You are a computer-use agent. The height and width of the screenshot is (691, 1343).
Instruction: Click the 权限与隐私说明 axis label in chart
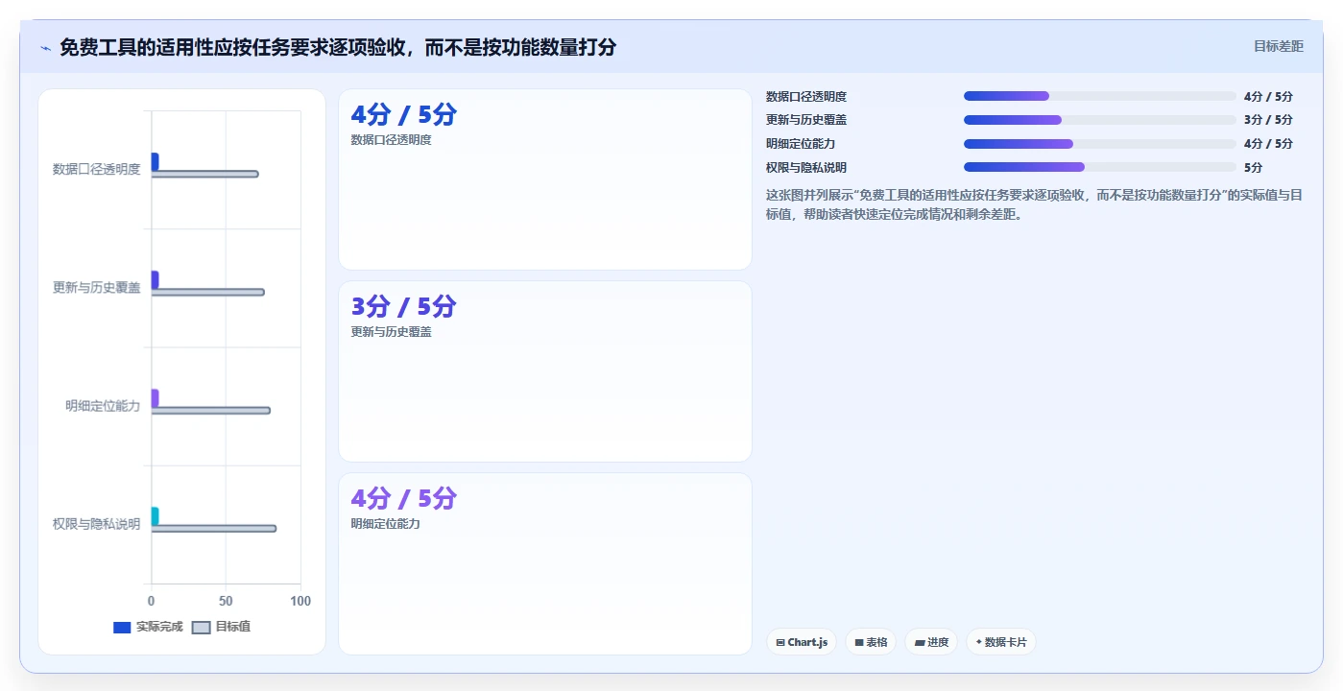tap(96, 524)
